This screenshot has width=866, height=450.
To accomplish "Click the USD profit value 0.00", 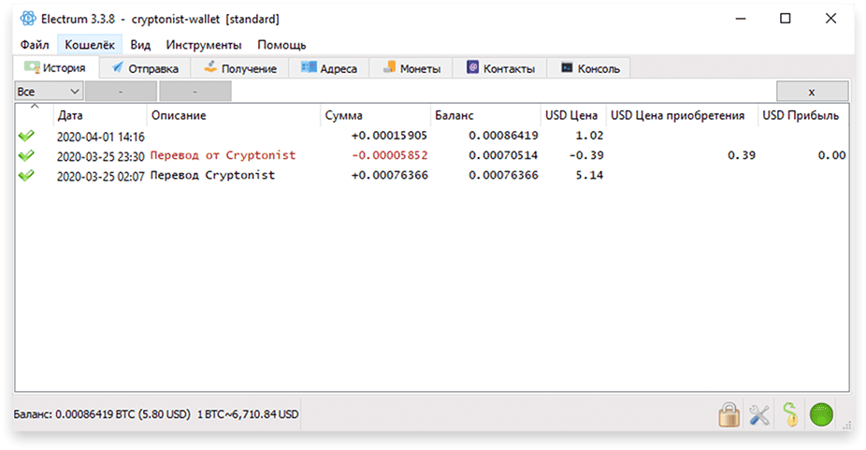I will click(831, 155).
